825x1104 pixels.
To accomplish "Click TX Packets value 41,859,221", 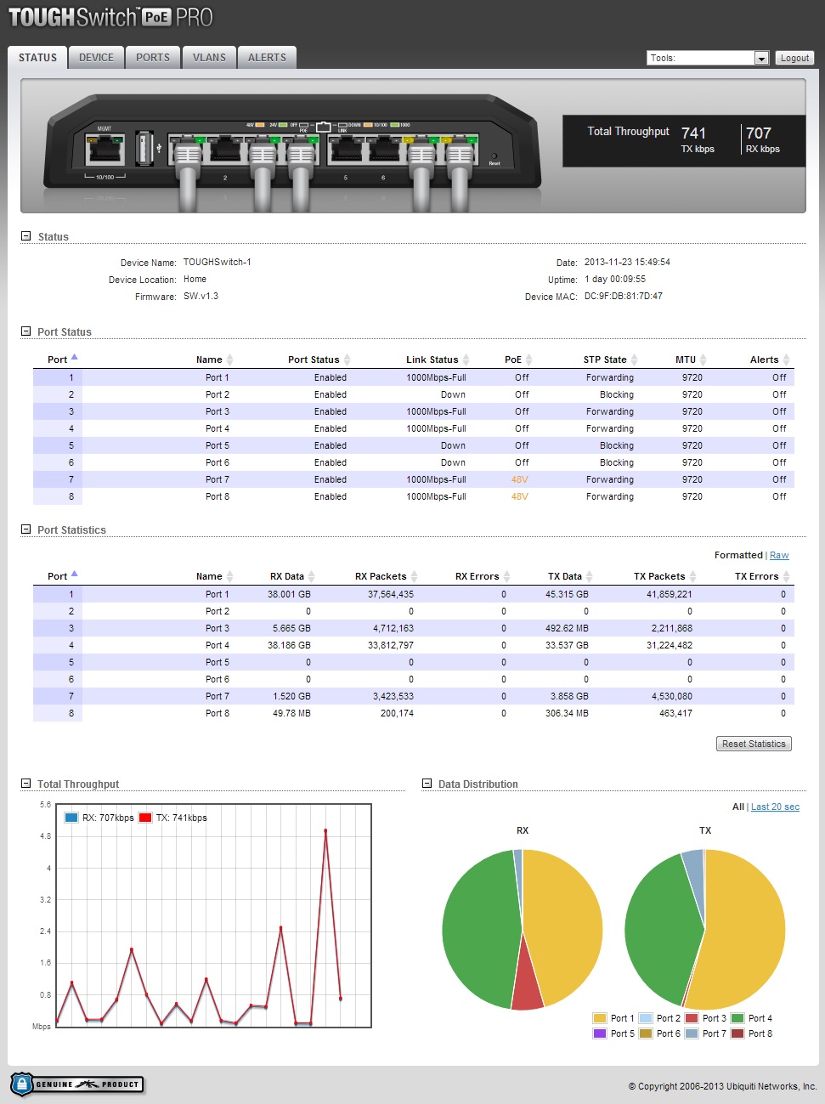I will click(670, 594).
